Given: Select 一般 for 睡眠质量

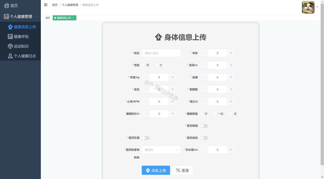Looking at the screenshot, I should click(x=215, y=114).
